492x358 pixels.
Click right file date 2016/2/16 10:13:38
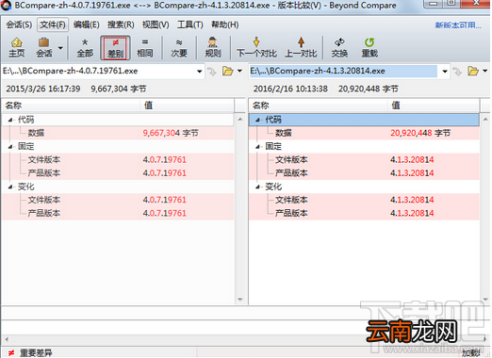(290, 89)
